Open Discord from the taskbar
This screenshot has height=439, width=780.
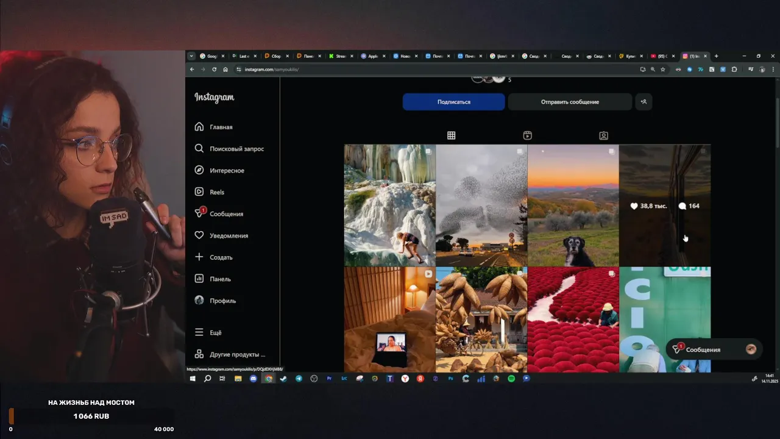pyautogui.click(x=253, y=379)
